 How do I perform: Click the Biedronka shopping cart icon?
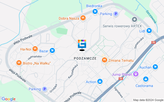click(x=95, y=11)
